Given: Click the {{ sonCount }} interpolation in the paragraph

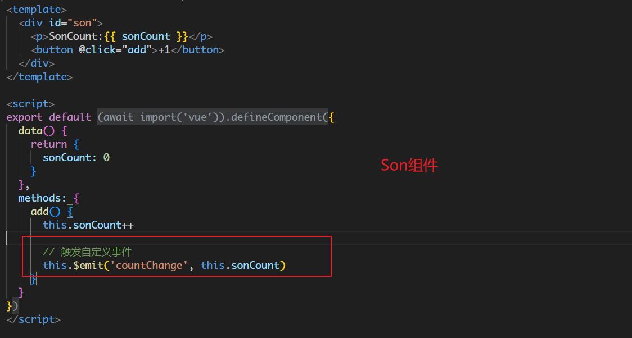Looking at the screenshot, I should tap(146, 36).
